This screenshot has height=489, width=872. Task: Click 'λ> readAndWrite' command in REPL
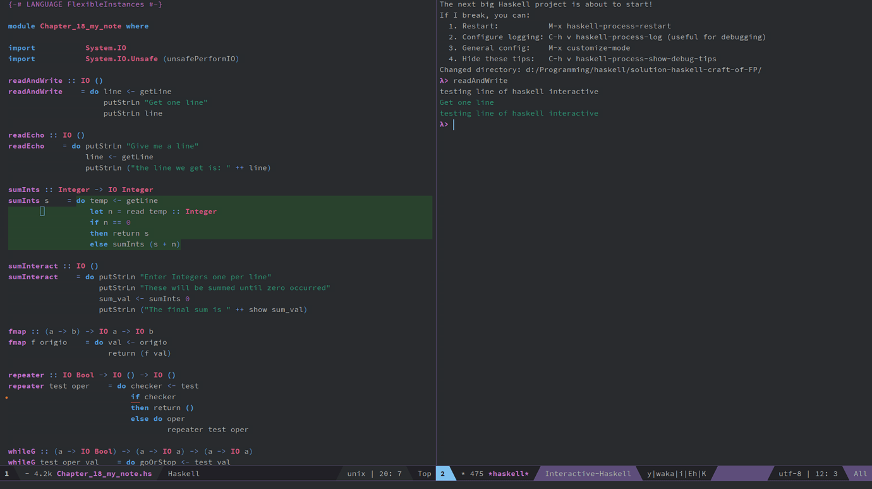click(473, 80)
